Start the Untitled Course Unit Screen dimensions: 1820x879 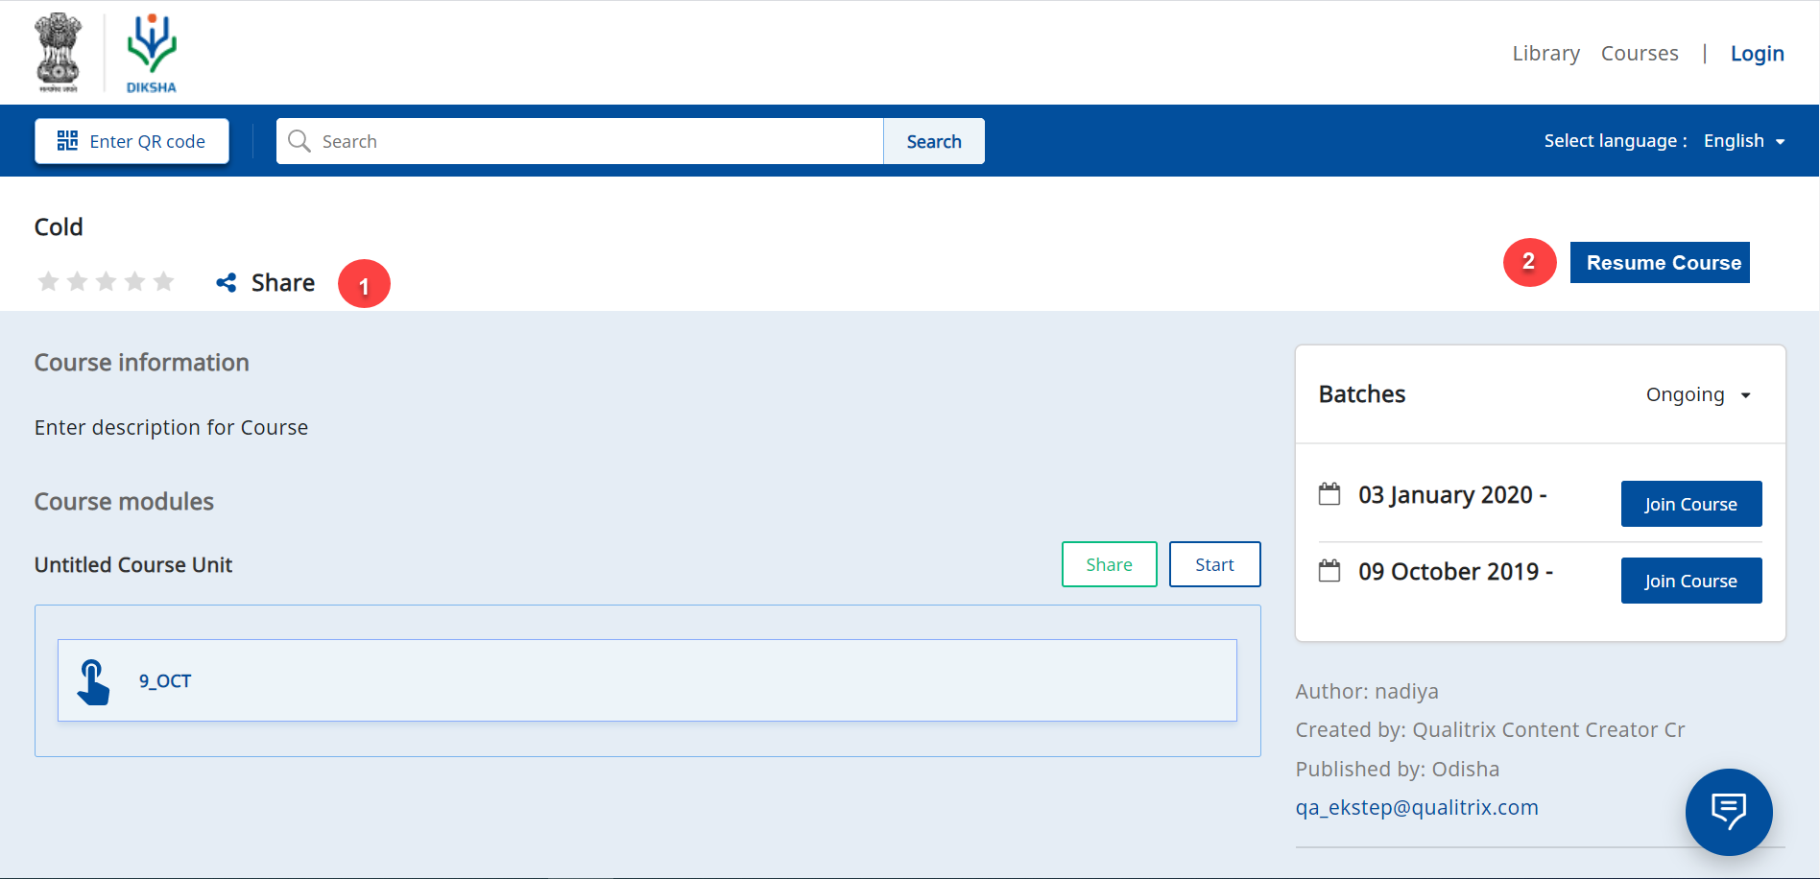pyautogui.click(x=1214, y=564)
